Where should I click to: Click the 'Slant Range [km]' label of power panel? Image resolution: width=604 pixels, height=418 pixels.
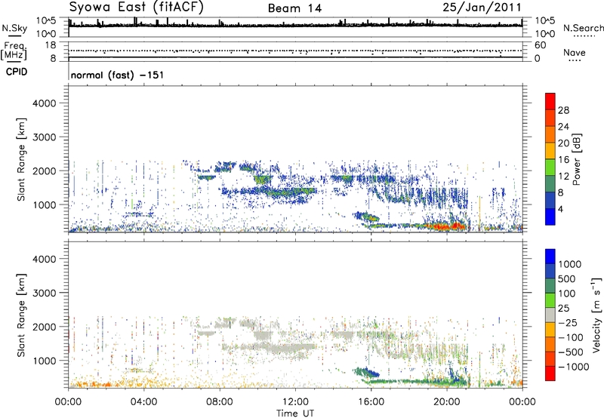[21, 159]
